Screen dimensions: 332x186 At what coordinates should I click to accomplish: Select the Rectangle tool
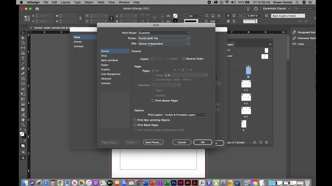pyautogui.click(x=23, y=84)
